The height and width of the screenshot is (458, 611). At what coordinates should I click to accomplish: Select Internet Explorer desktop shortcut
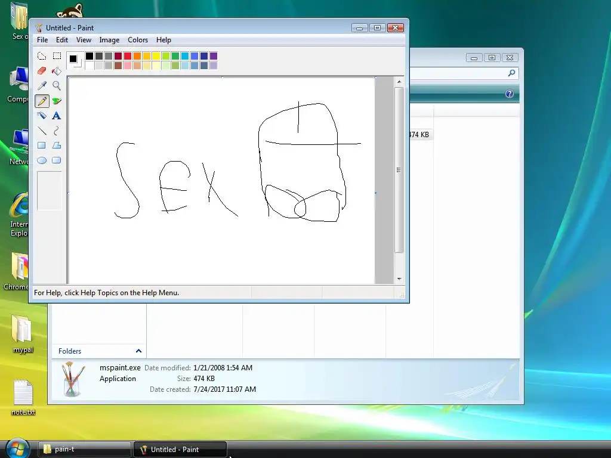(18, 214)
